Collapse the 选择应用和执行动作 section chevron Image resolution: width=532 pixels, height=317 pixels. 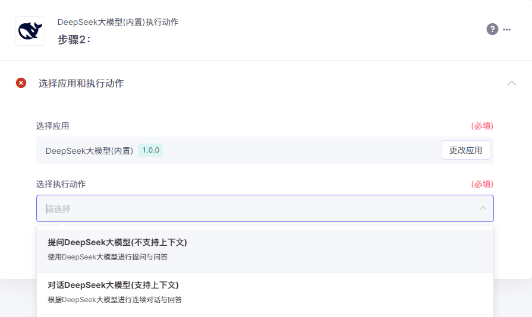(x=512, y=83)
